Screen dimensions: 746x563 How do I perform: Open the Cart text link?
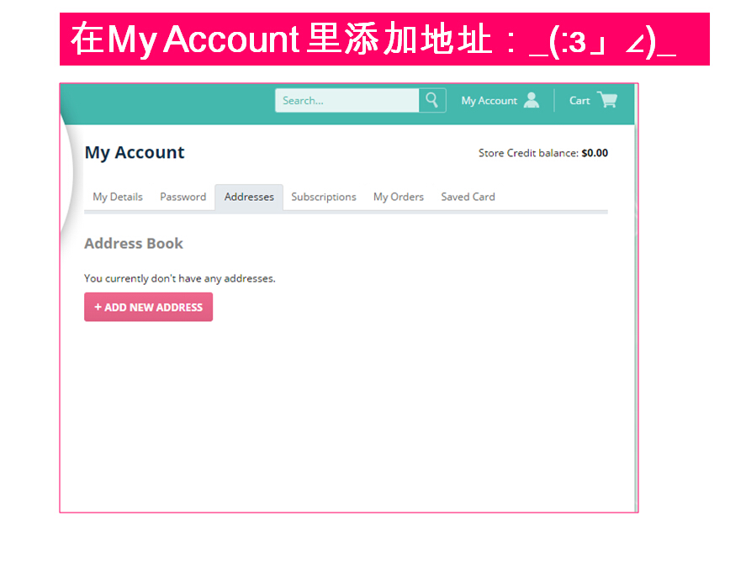(x=579, y=101)
